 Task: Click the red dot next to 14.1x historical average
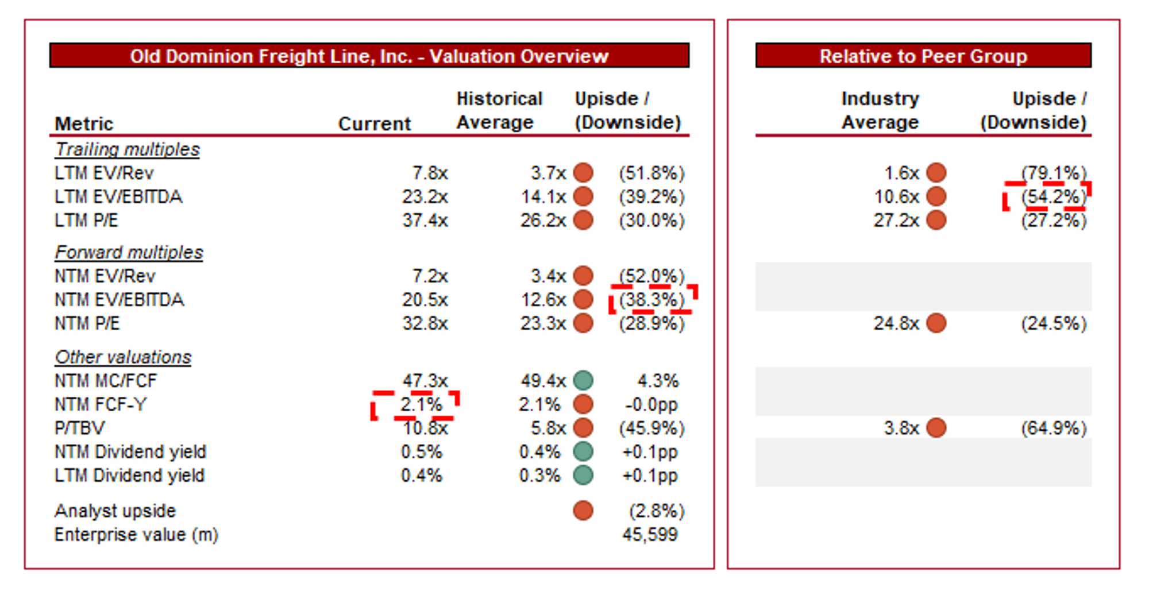[583, 196]
